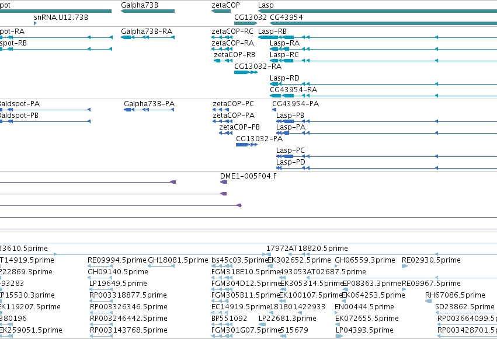Click EST RP003318877.5prime

[128, 295]
